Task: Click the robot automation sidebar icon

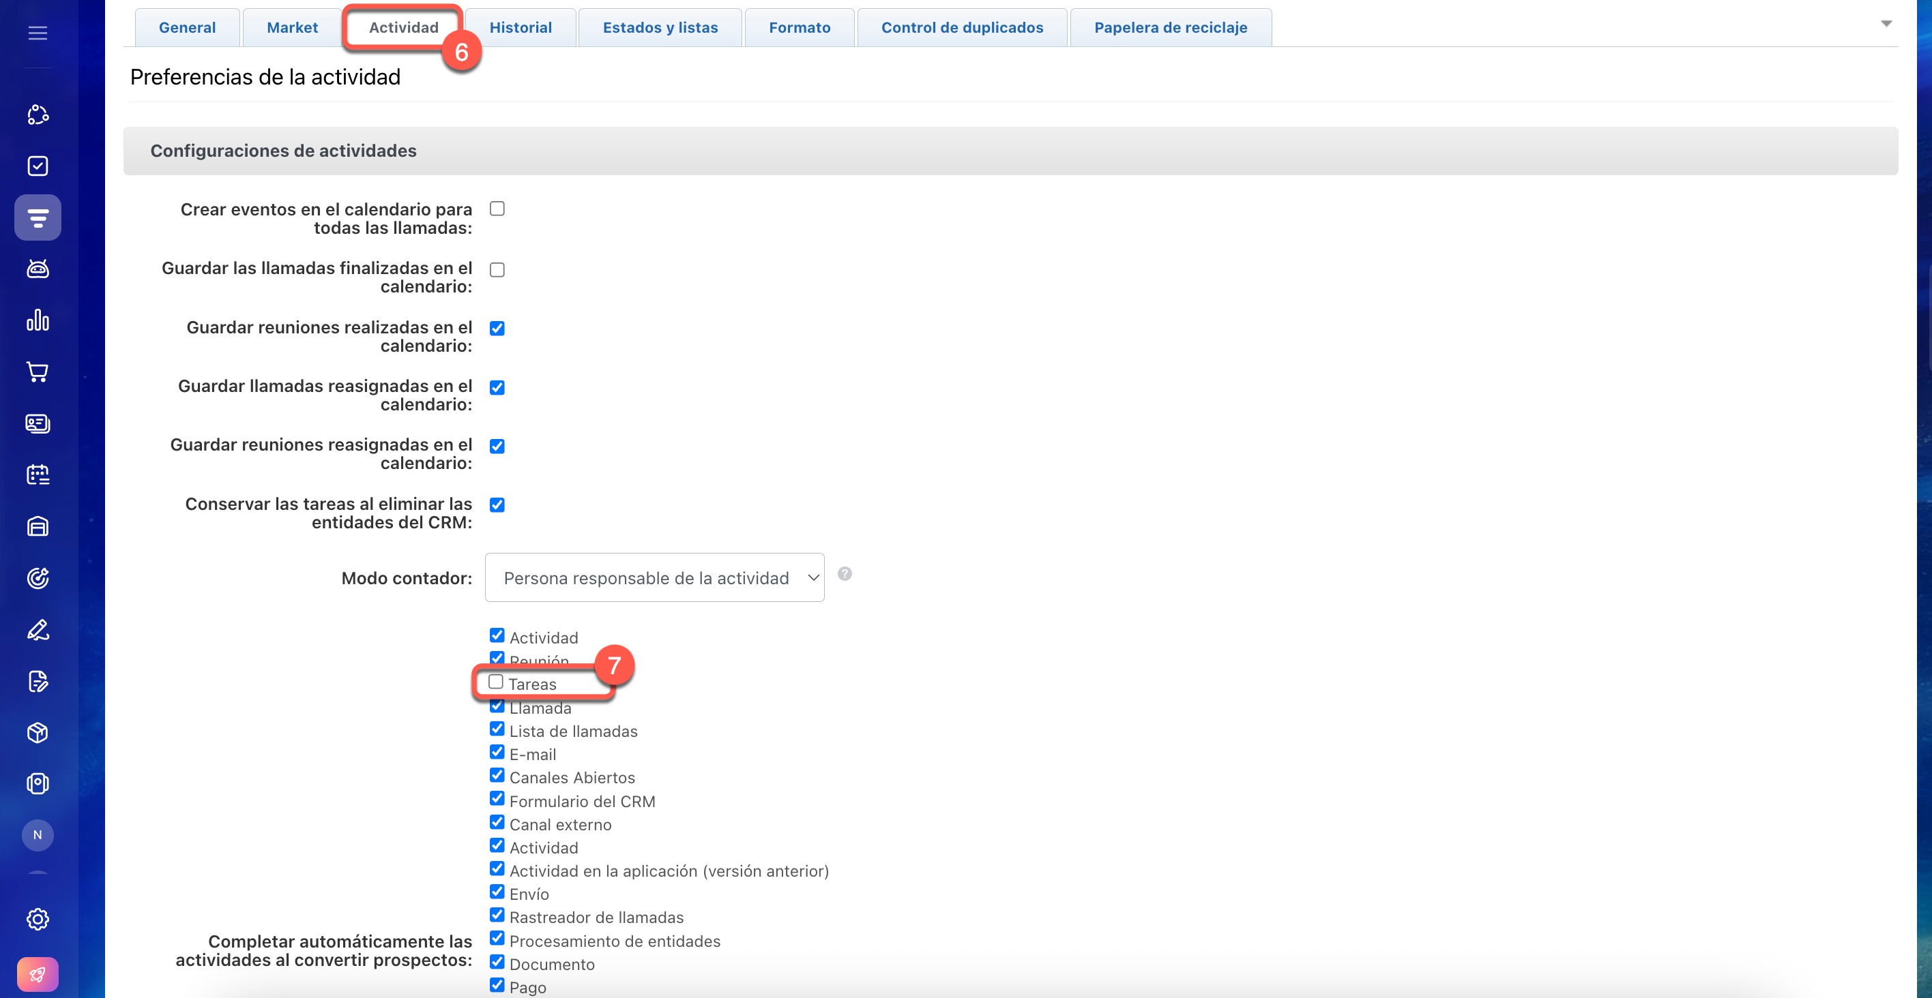Action: 38,269
